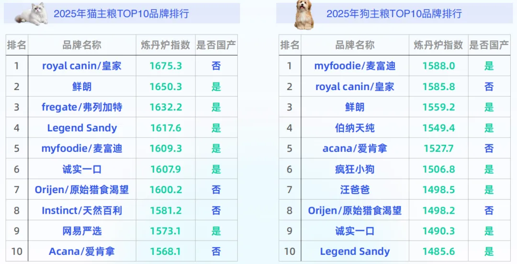Click the index value 1675.3
This screenshot has width=517, height=264.
(166, 66)
